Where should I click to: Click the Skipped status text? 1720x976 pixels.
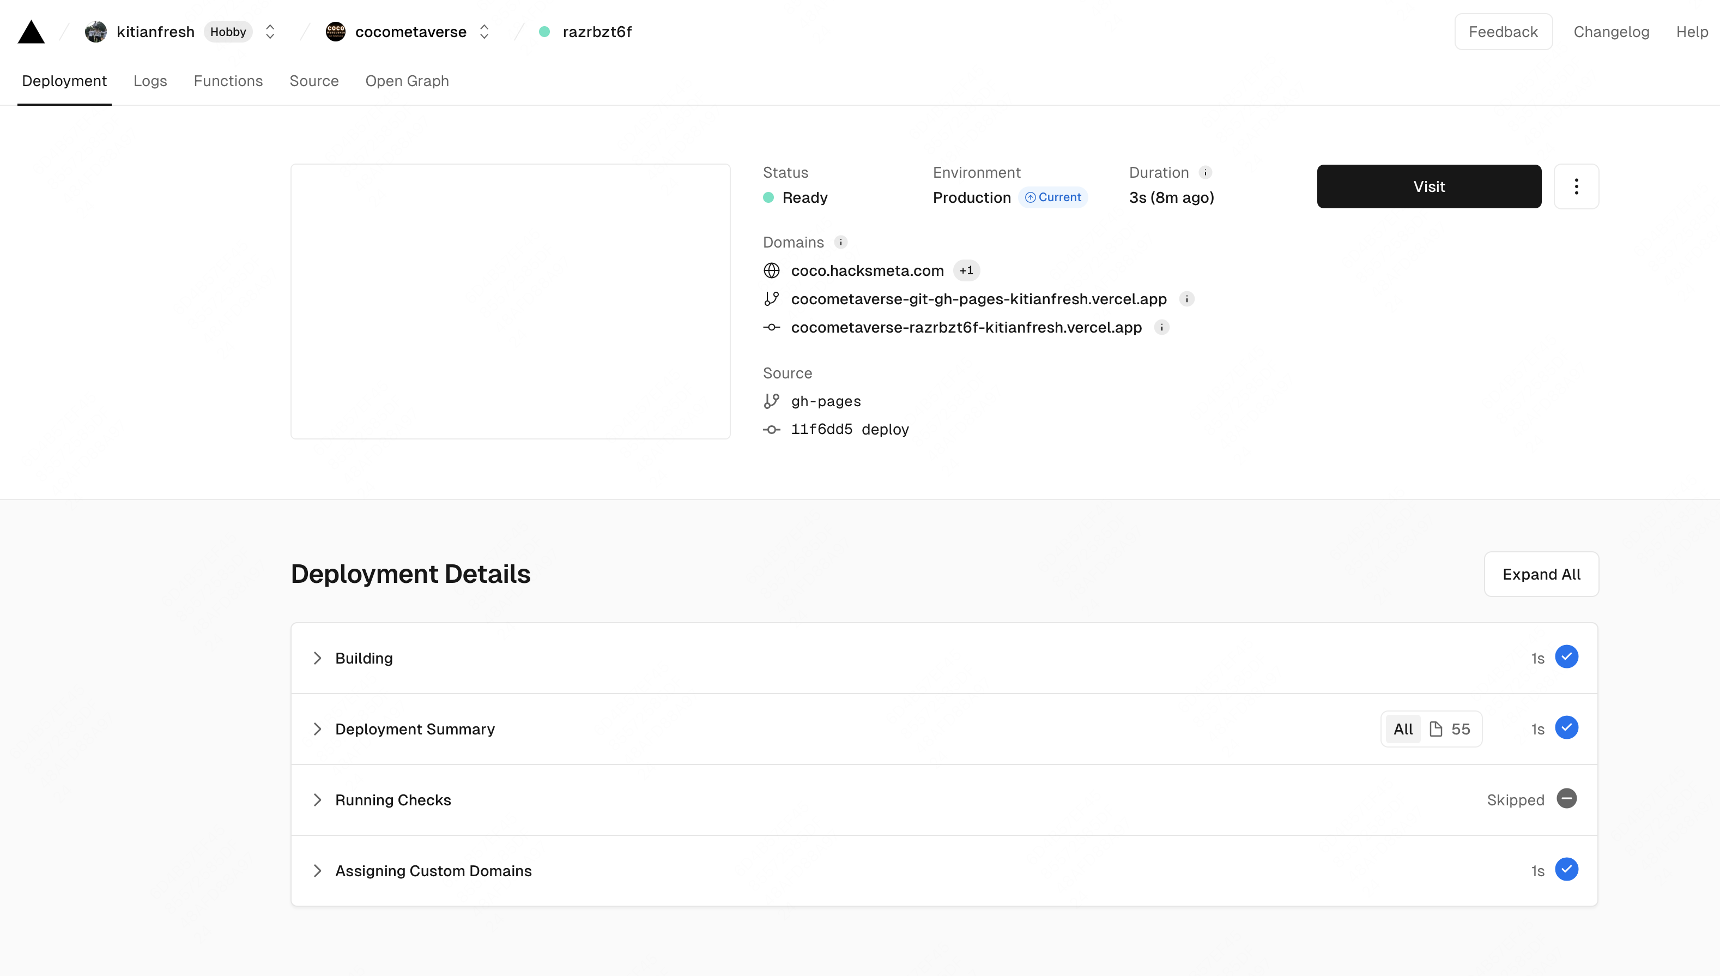(x=1516, y=800)
